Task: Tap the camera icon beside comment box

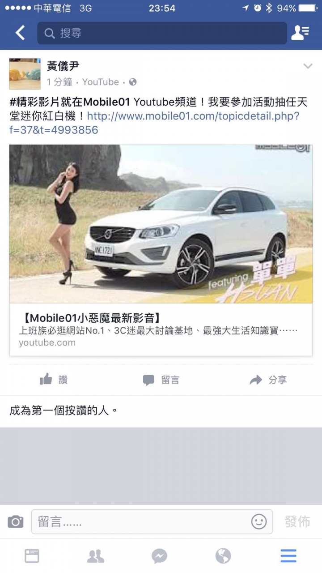Action: (16, 522)
